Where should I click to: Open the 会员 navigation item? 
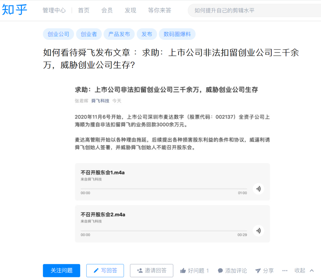click(107, 10)
